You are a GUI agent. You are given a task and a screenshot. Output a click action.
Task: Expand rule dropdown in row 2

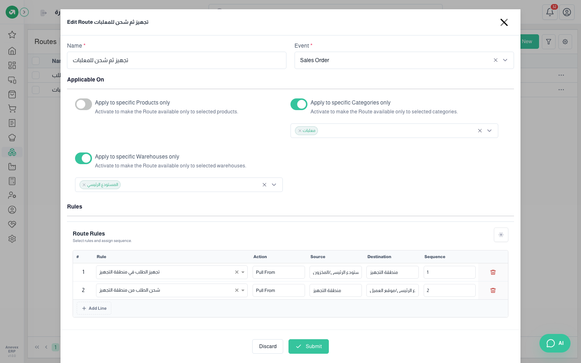tap(243, 290)
